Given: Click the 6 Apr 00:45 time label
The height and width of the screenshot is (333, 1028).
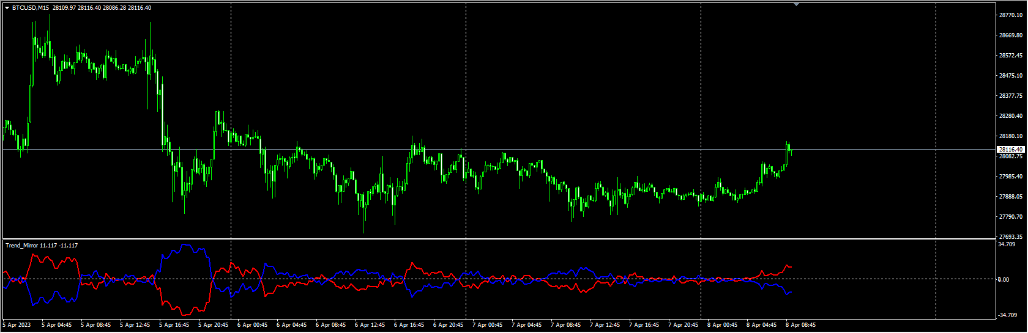Looking at the screenshot, I should [252, 325].
